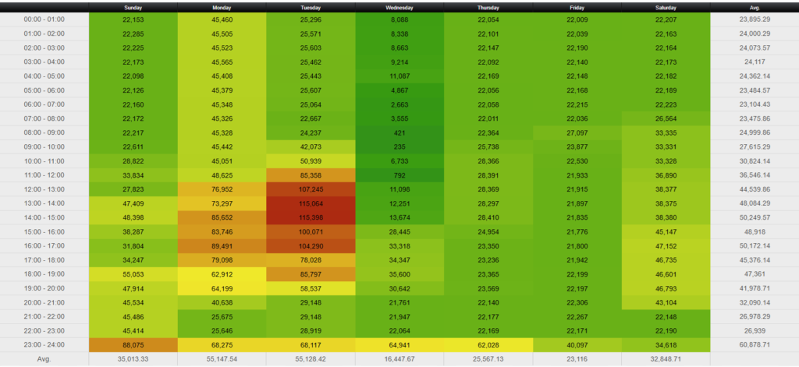The image size is (799, 367).
Task: Click the Friday cell 21,776
Action: coord(577,231)
